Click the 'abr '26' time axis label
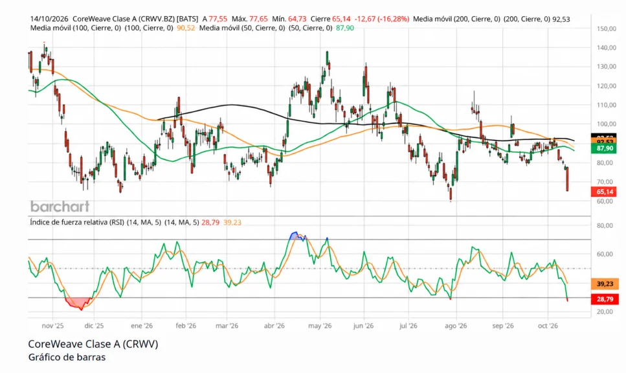Image resolution: width=626 pixels, height=373 pixels. click(274, 326)
